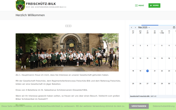Screen dimensions: 176x110
Task: Click the group photo in front of church
Action: pyautogui.click(x=67, y=53)
